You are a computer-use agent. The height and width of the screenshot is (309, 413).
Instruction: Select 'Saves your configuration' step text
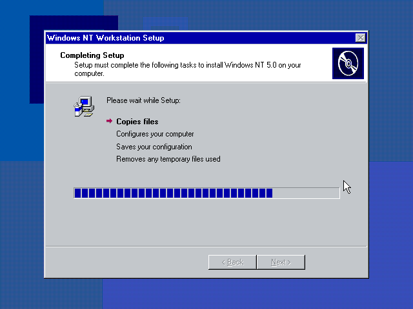point(154,147)
